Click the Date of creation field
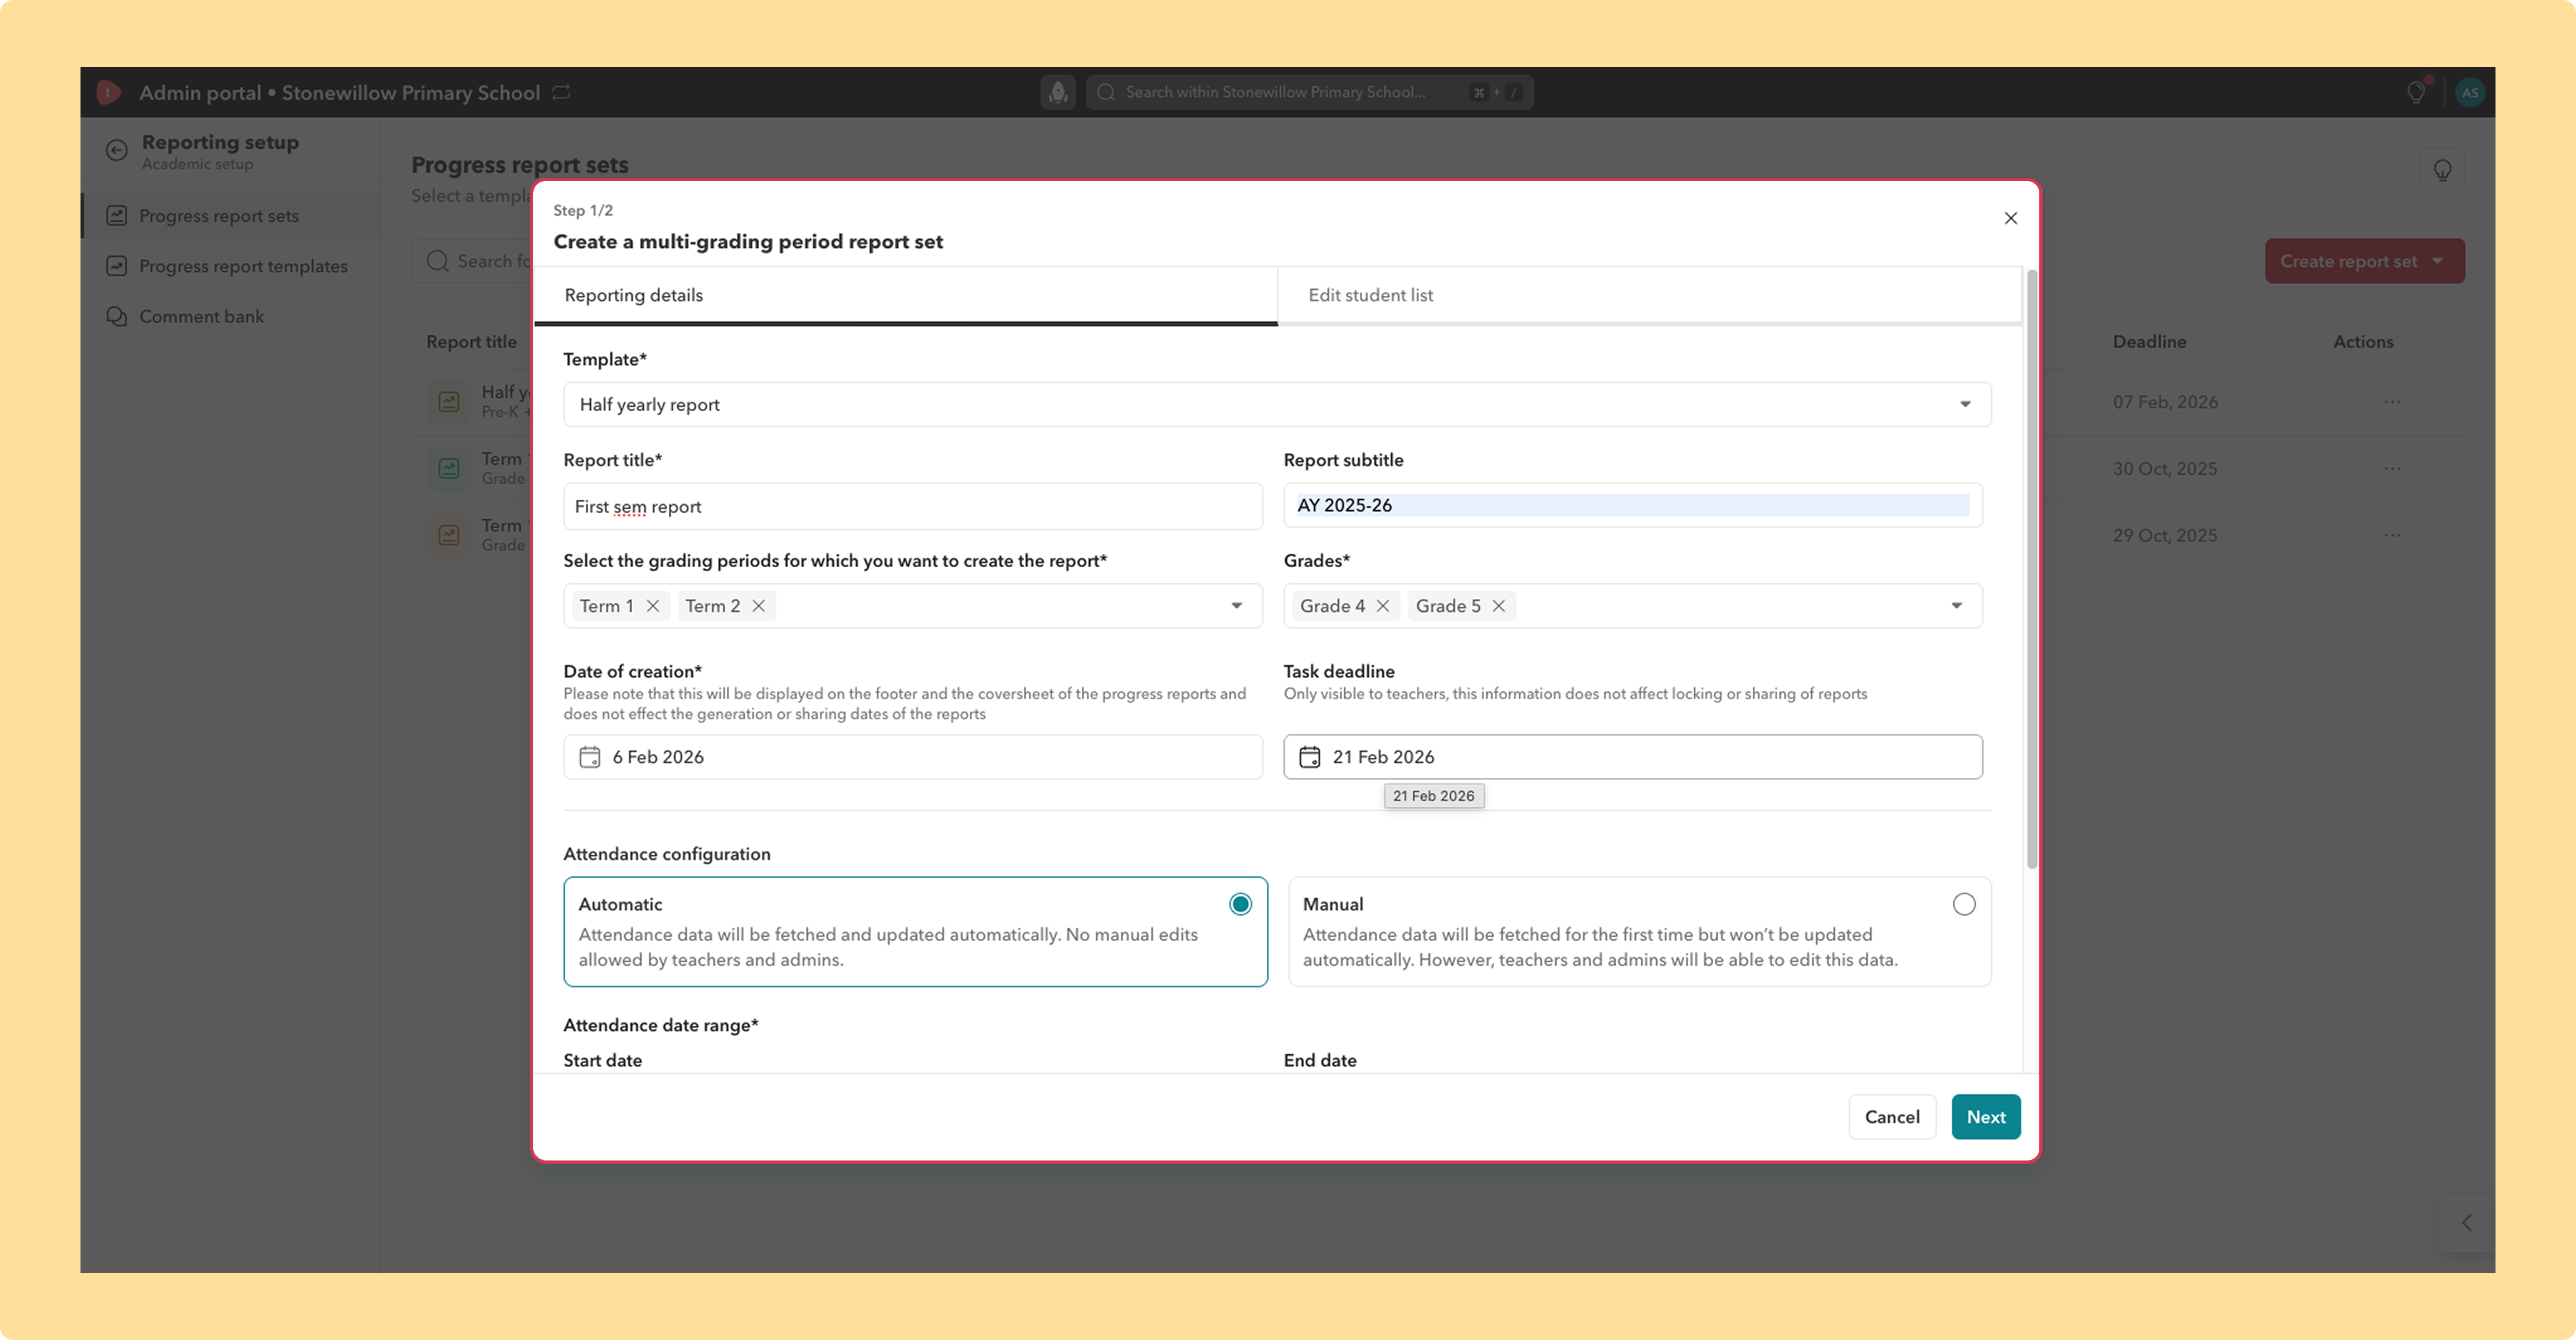 (x=913, y=757)
